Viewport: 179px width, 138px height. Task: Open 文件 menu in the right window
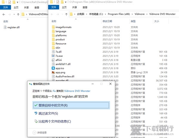click(54, 7)
